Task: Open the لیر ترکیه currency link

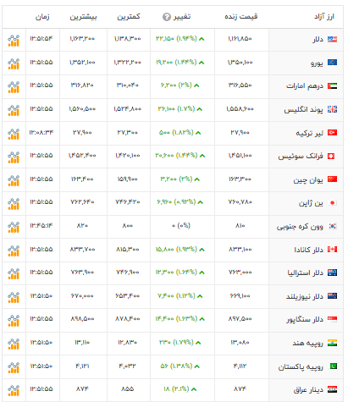Action: (309, 133)
